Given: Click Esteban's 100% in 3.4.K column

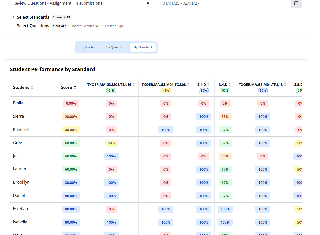Looking at the screenshot, I should click(225, 209).
